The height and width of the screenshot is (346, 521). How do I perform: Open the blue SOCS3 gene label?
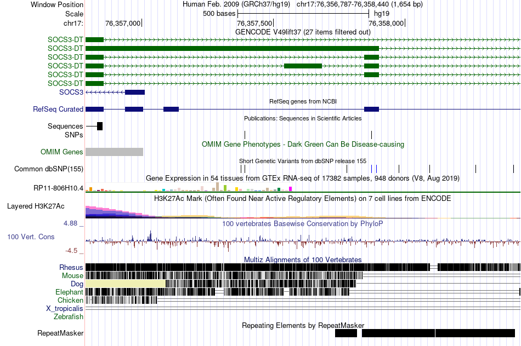click(71, 92)
